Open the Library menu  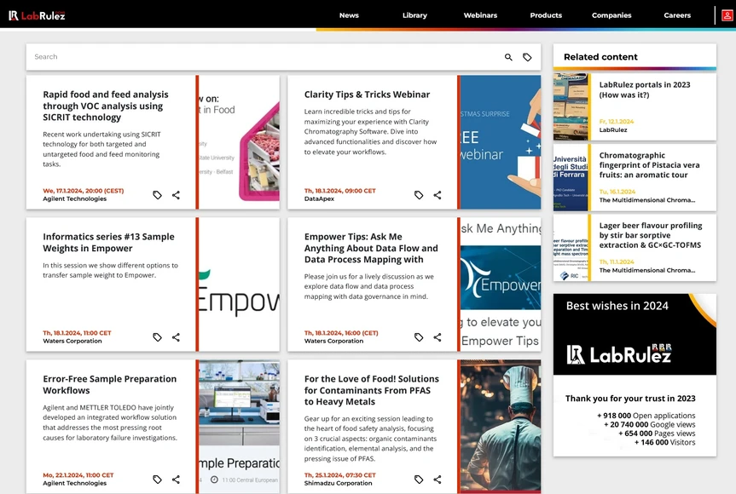(414, 15)
